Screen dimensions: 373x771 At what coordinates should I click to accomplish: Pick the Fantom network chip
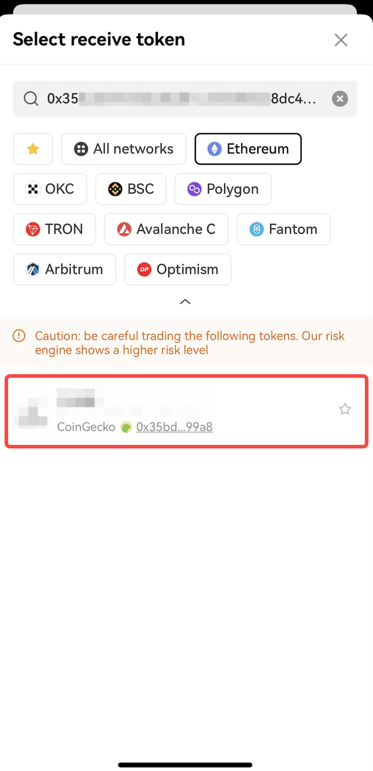(x=283, y=229)
